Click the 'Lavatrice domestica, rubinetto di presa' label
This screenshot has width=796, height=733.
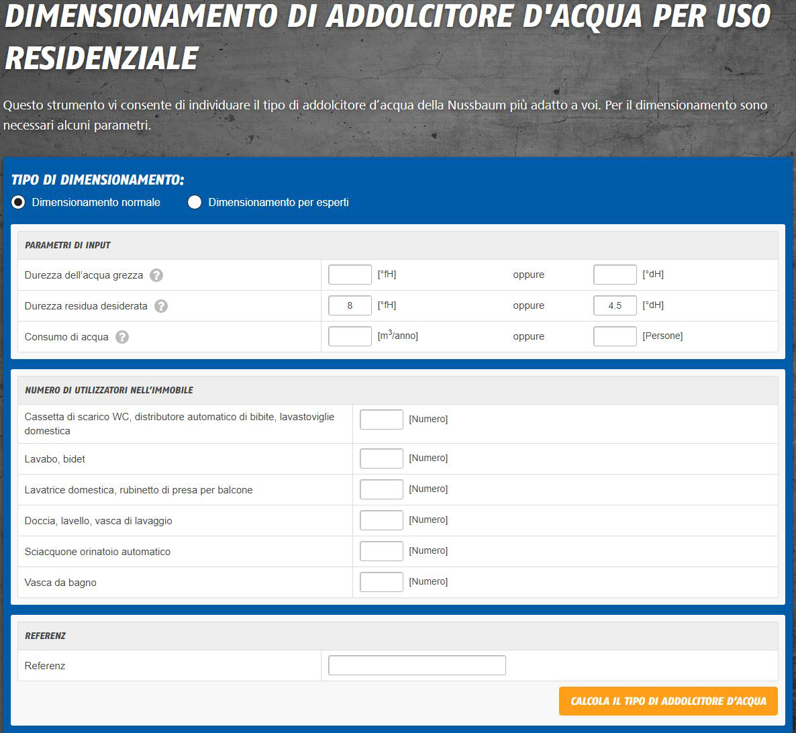point(138,490)
